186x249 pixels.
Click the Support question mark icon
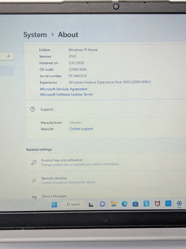[33, 109]
